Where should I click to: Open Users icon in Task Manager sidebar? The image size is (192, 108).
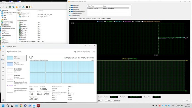point(3,72)
